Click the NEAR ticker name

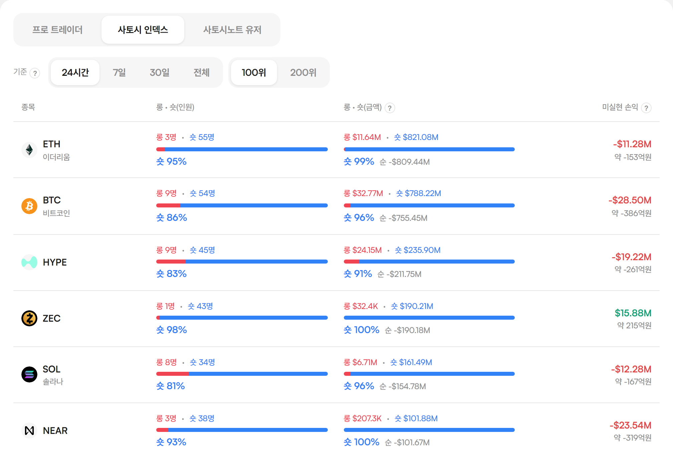pos(55,431)
